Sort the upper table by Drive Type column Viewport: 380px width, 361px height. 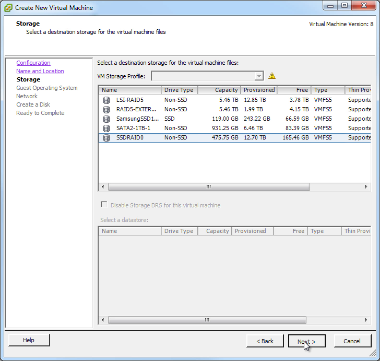pos(180,90)
